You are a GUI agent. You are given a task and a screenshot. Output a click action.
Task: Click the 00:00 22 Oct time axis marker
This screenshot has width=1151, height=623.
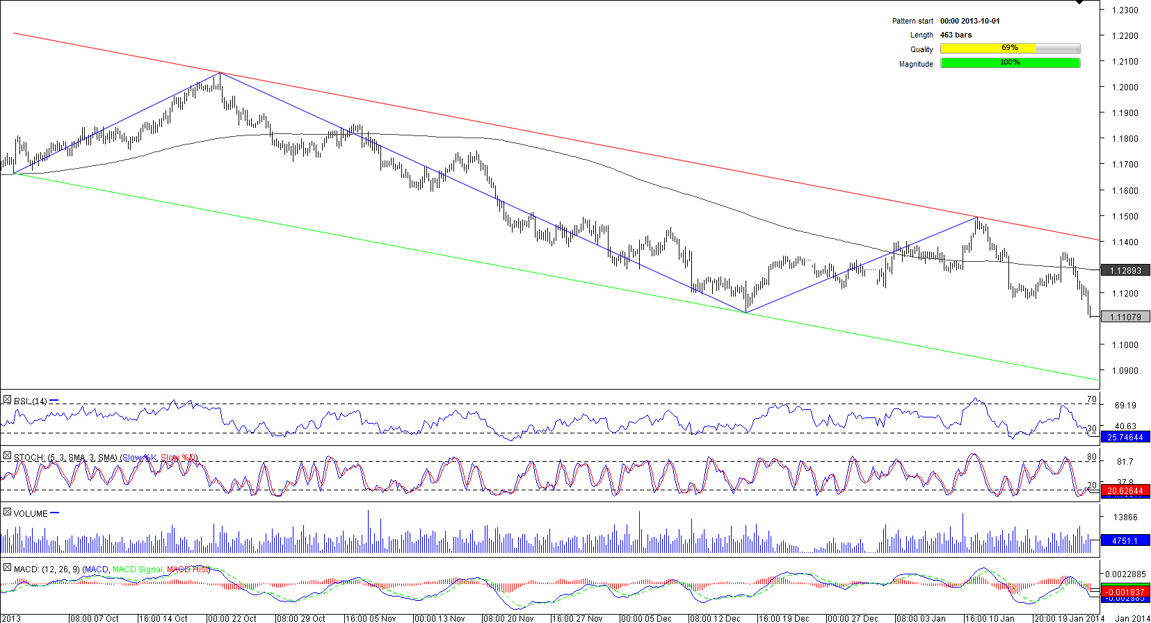[x=232, y=618]
